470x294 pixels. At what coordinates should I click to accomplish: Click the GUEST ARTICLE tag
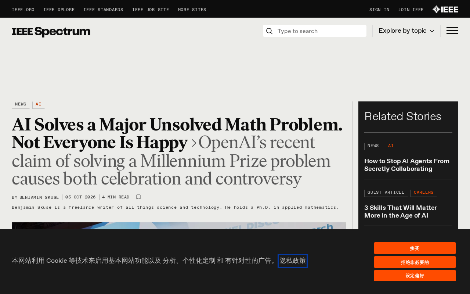(x=386, y=193)
